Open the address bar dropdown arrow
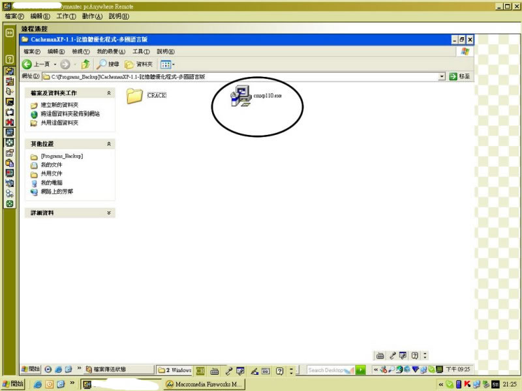 [x=442, y=77]
